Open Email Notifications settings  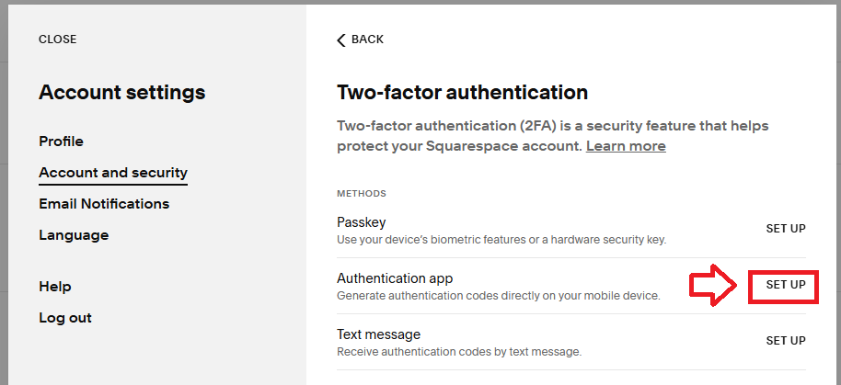pyautogui.click(x=104, y=204)
